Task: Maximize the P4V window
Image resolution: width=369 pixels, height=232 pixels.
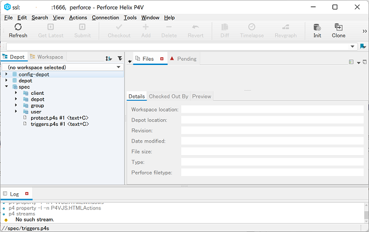Action: pos(335,7)
